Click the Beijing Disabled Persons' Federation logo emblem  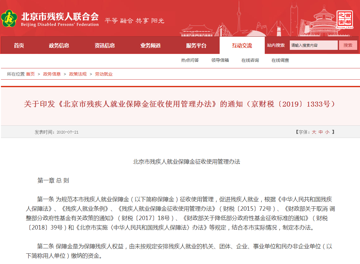pyautogui.click(x=9, y=18)
